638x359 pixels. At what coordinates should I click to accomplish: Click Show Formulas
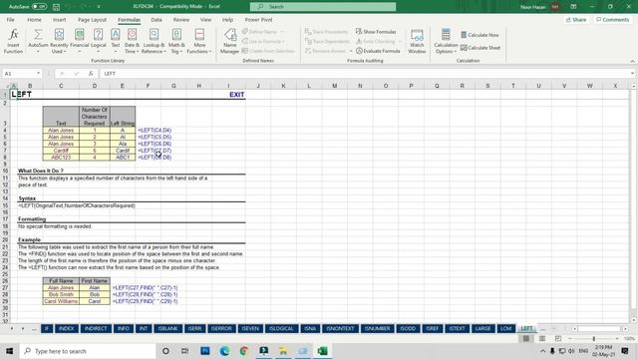(x=376, y=31)
